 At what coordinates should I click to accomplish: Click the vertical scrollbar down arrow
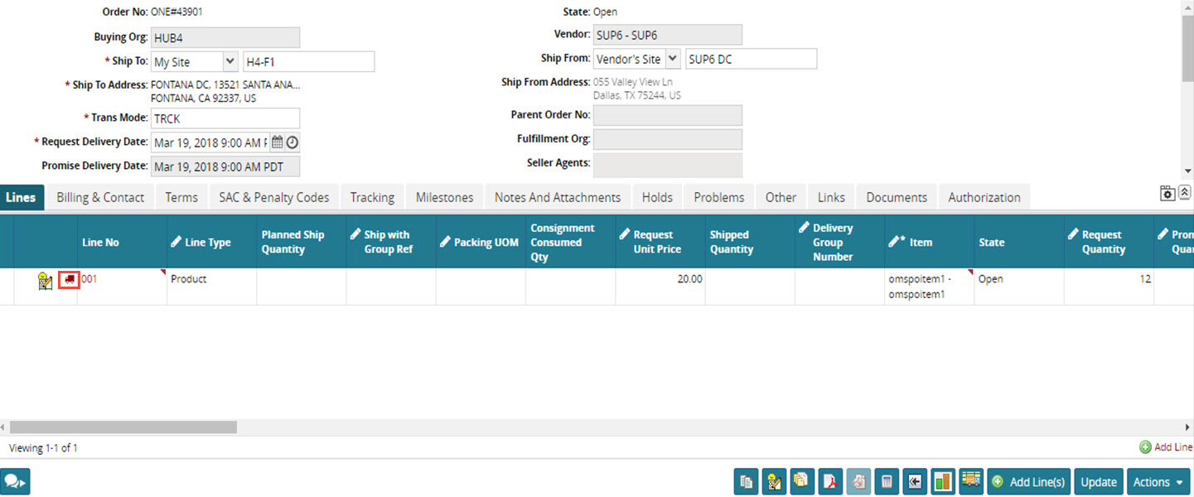[x=1187, y=171]
